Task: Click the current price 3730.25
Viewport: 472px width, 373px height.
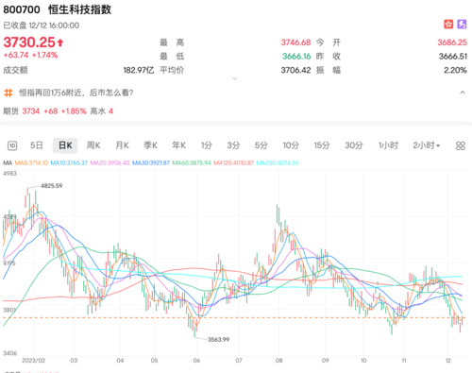Action: (x=29, y=42)
